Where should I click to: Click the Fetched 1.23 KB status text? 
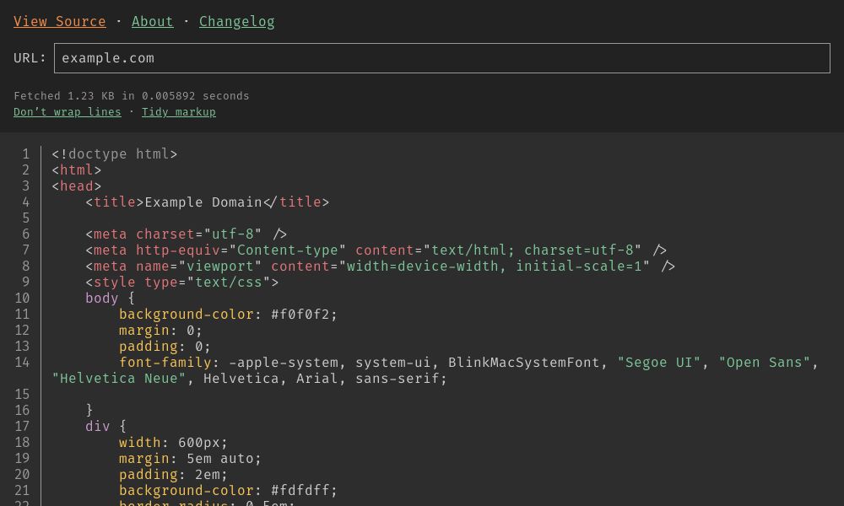[x=131, y=95]
